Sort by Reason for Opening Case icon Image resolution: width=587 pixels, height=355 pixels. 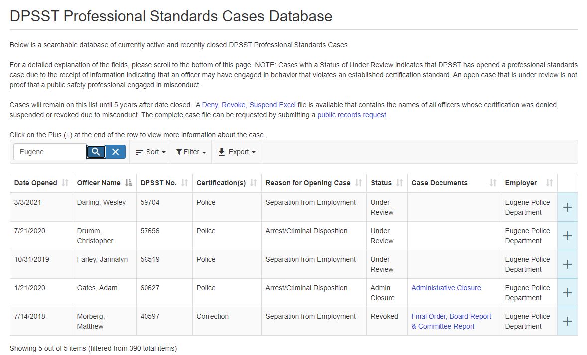358,183
